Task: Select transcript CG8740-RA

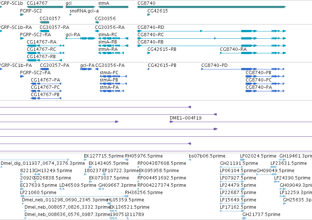Action: click(253, 53)
